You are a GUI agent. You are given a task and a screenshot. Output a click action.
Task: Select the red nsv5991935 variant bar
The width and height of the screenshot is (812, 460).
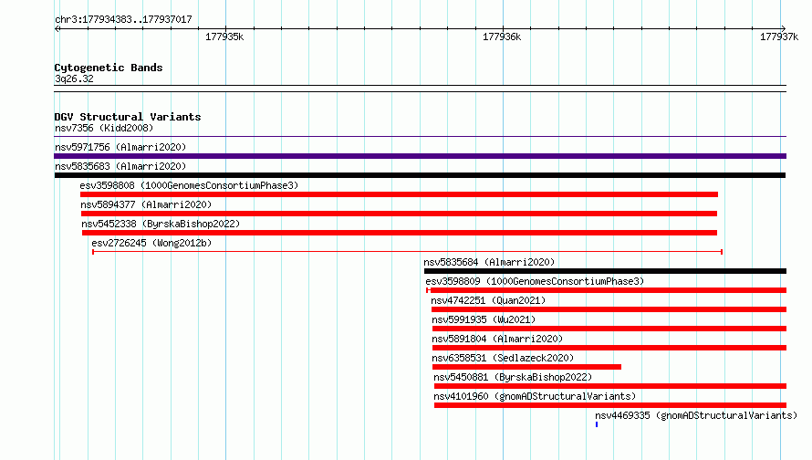(609, 329)
